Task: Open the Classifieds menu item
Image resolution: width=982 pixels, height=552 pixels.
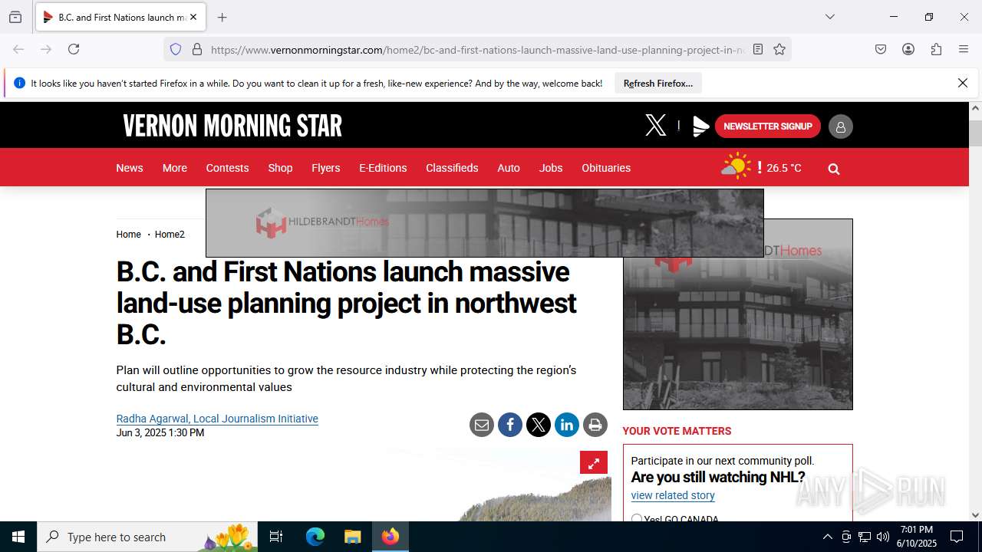Action: pyautogui.click(x=452, y=168)
